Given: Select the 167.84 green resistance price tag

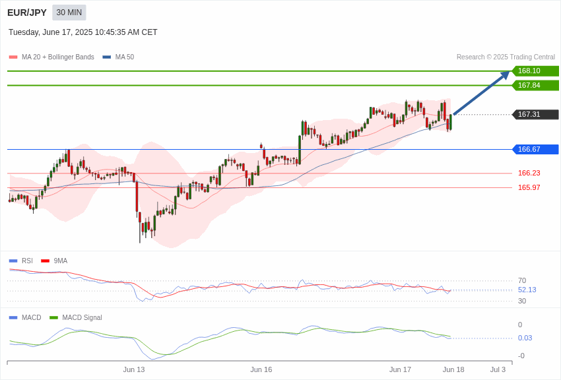Looking at the screenshot, I should pyautogui.click(x=535, y=86).
